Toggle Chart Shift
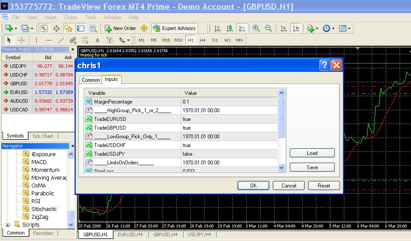This screenshot has width=411, height=241. click(x=296, y=28)
